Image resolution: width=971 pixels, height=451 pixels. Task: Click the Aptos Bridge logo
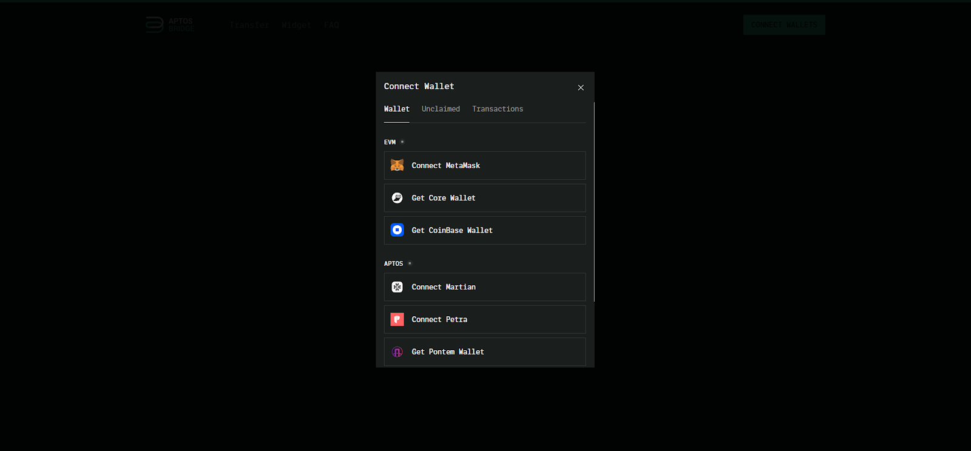[170, 25]
